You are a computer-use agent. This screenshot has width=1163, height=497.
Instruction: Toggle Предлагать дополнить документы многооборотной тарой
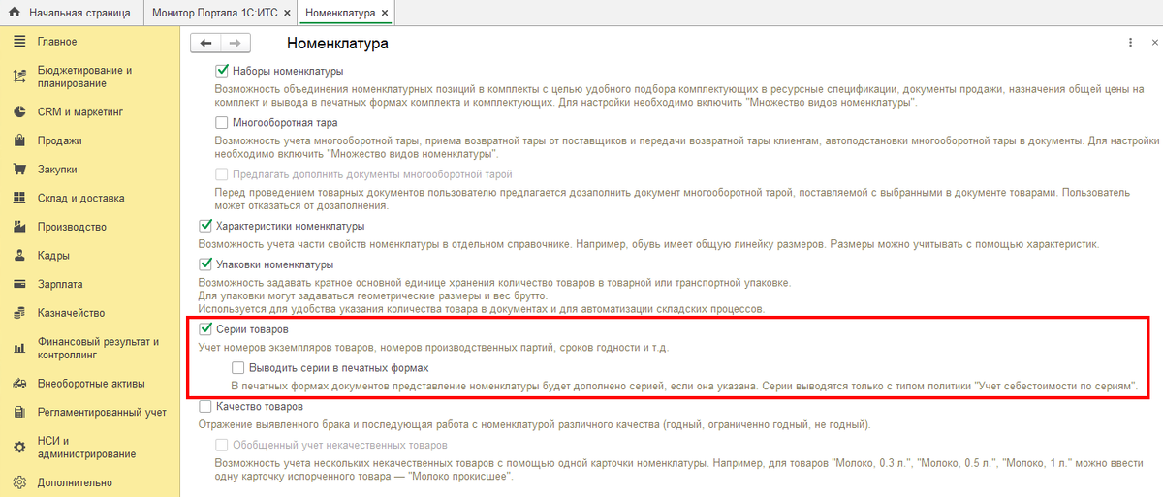point(221,174)
